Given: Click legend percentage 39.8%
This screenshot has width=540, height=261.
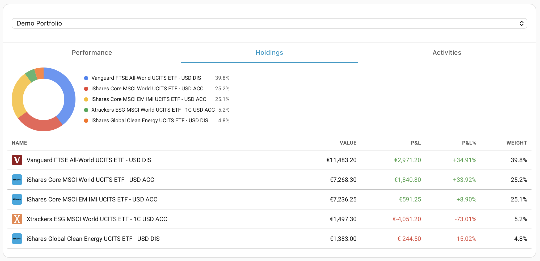Looking at the screenshot, I should pyautogui.click(x=222, y=78).
